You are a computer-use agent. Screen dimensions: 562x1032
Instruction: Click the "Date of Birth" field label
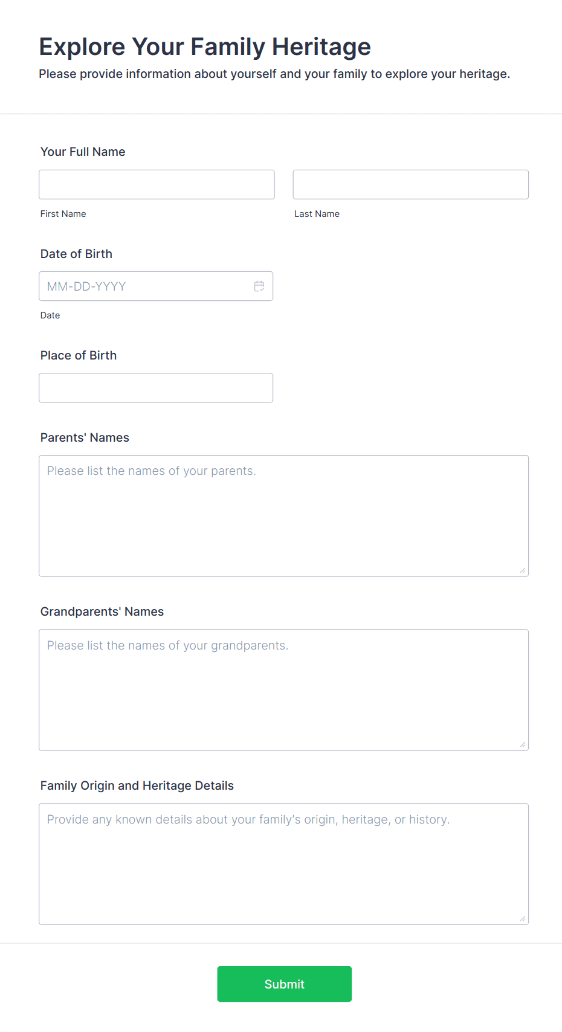(76, 254)
